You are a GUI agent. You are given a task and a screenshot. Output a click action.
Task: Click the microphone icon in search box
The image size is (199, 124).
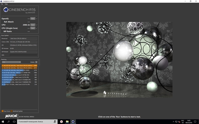(x=55, y=122)
